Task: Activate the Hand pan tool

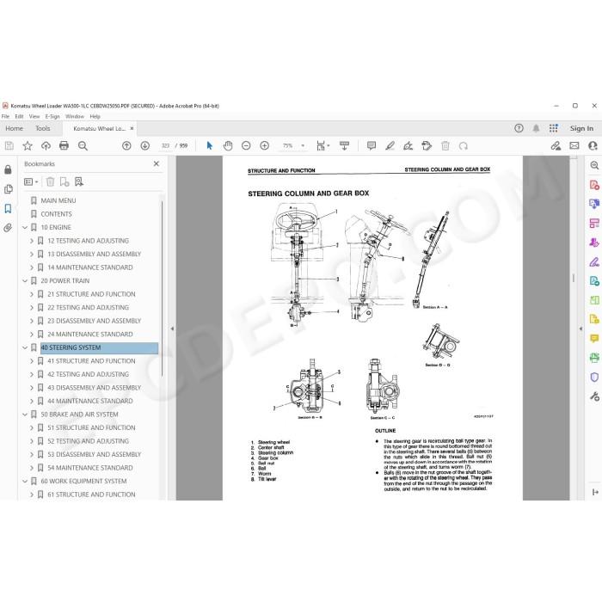Action: 228,146
